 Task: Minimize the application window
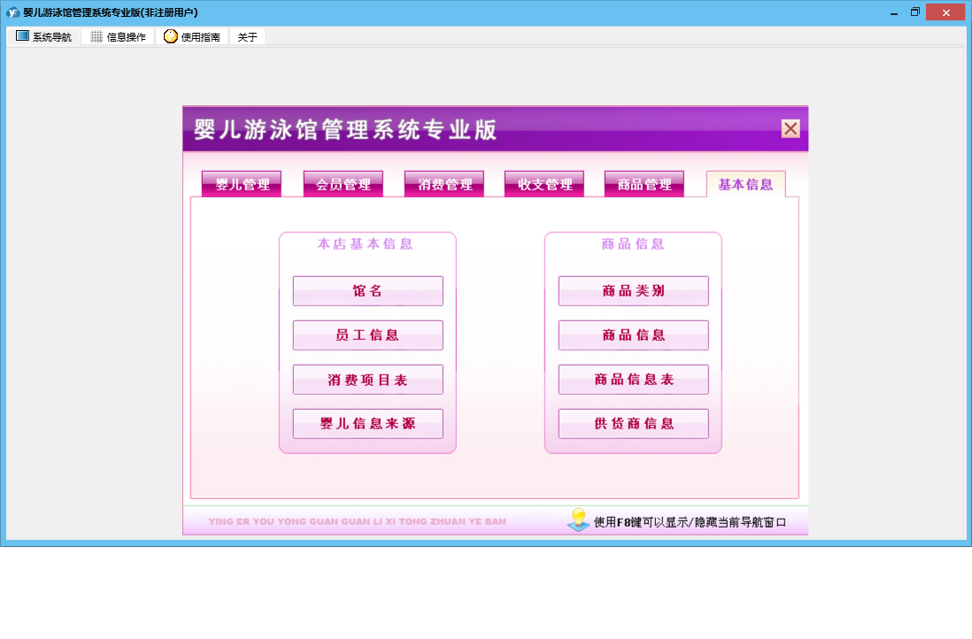(894, 12)
